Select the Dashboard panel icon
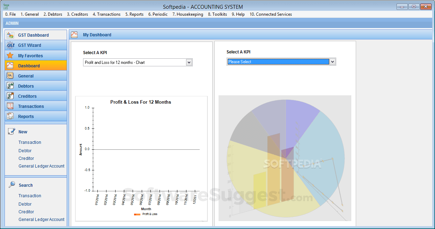435x229 pixels. point(10,65)
